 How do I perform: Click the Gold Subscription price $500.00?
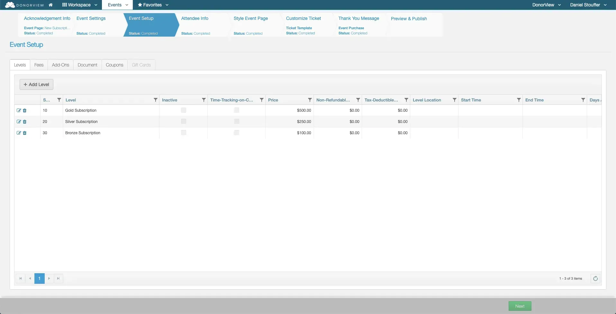(304, 110)
